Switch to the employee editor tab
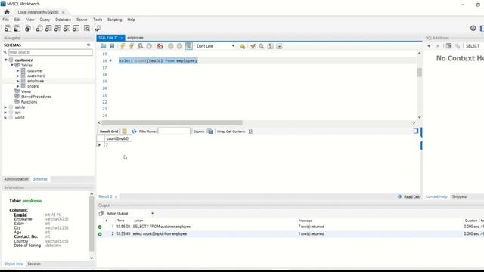484x272 pixels. (135, 38)
